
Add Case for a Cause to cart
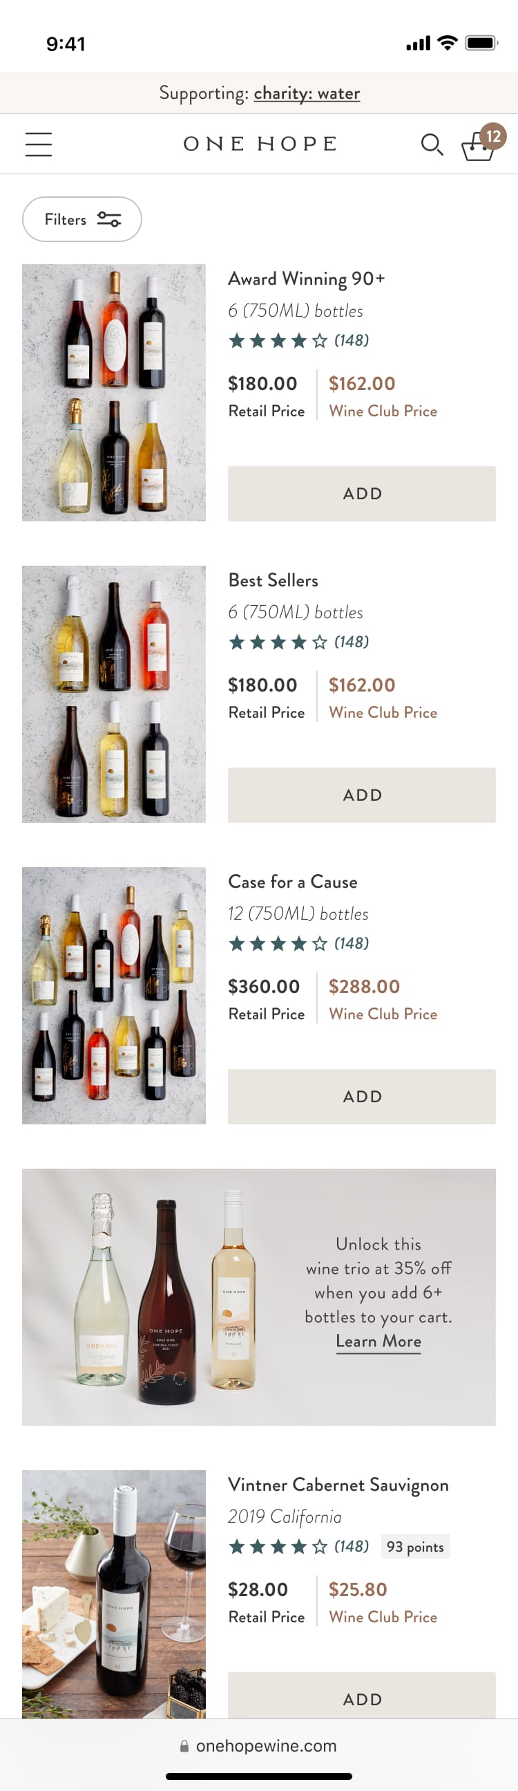361,1097
